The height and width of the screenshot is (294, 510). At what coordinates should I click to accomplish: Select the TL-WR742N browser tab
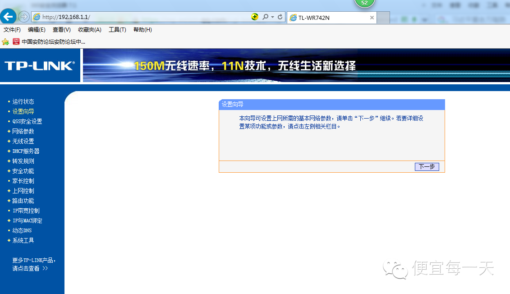[x=332, y=18]
